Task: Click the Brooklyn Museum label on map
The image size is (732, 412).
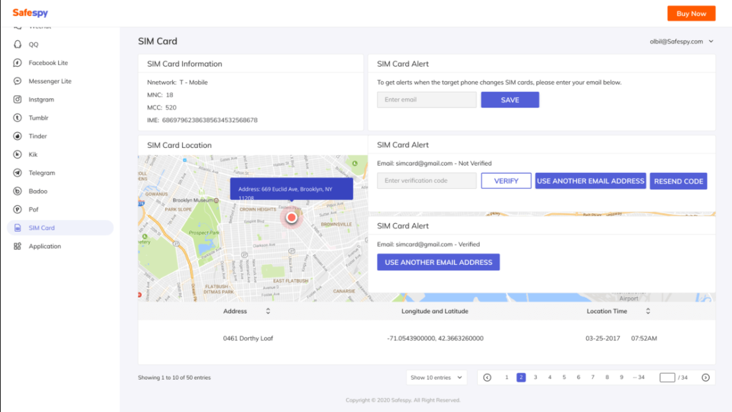Action: click(193, 201)
